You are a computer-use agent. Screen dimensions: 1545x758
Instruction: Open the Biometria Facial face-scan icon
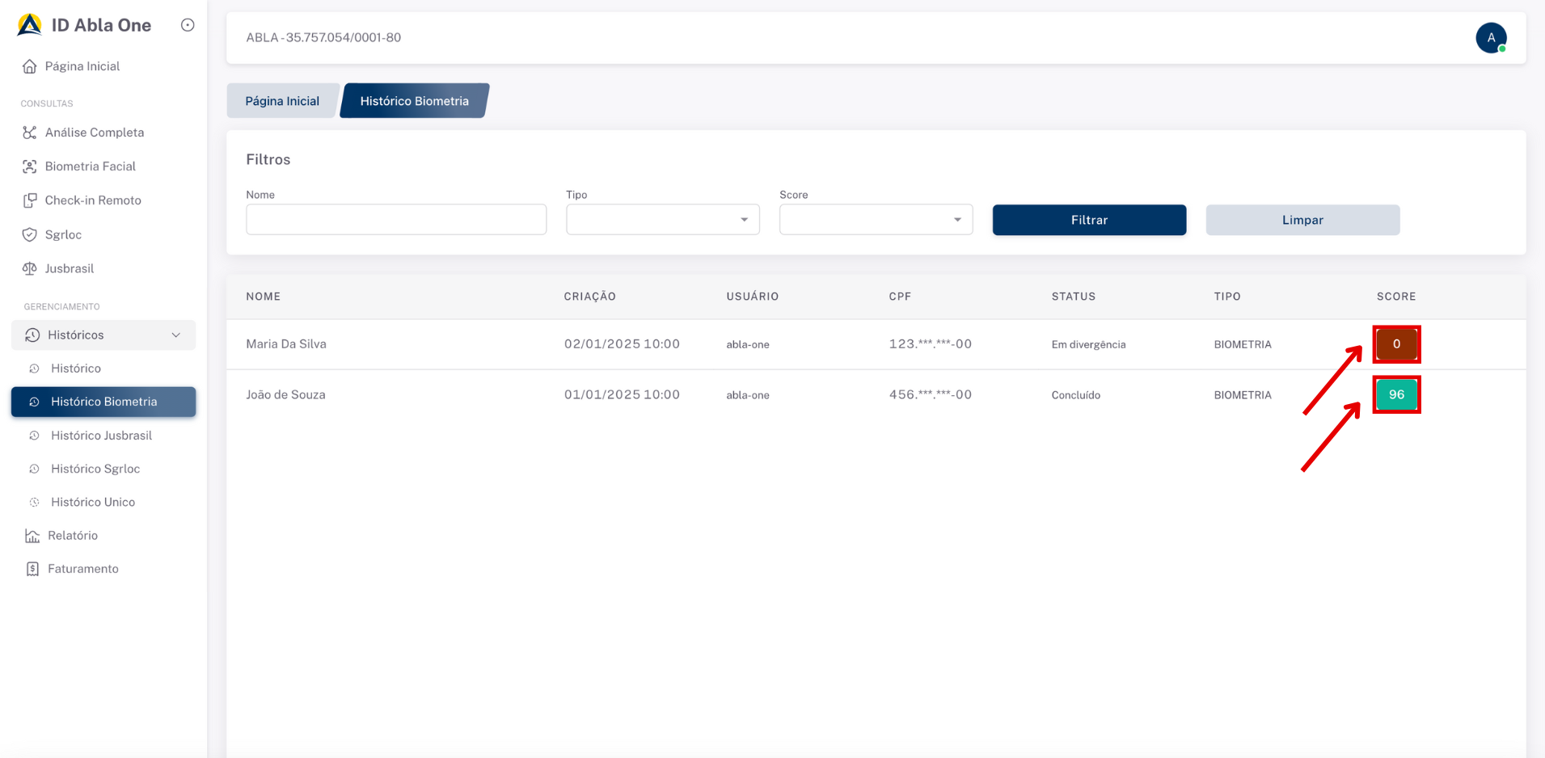(30, 166)
